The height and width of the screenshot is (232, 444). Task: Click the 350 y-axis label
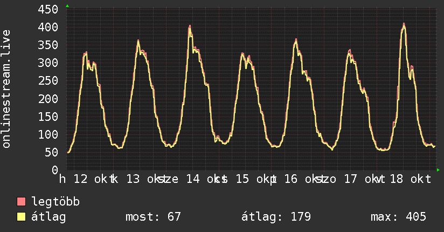pyautogui.click(x=48, y=45)
